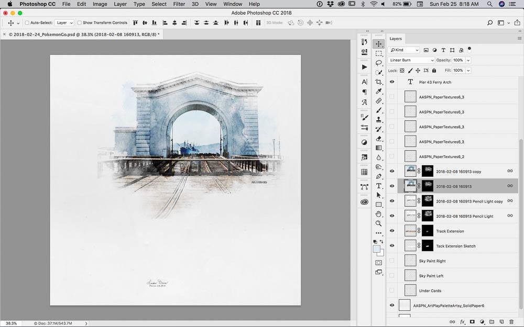Enable Show Transform Controls checkbox

(x=80, y=22)
